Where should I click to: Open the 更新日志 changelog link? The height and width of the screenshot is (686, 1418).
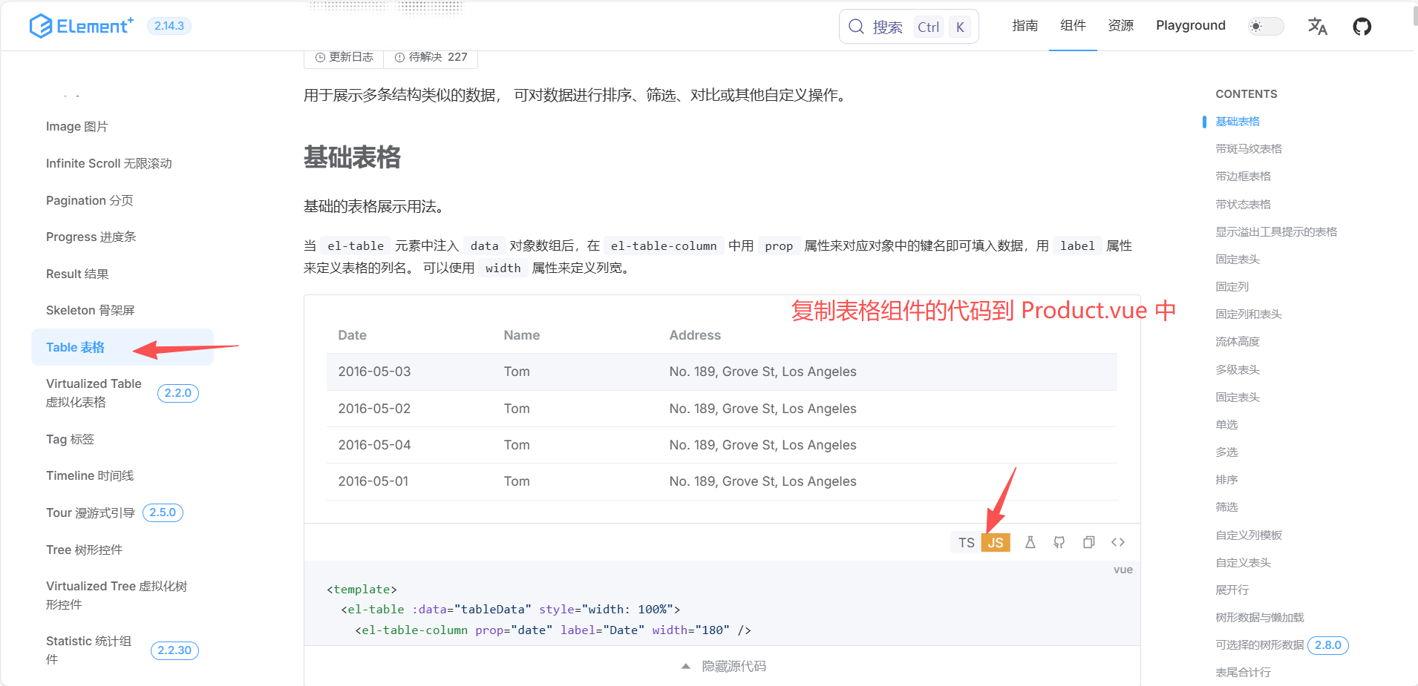(x=344, y=57)
